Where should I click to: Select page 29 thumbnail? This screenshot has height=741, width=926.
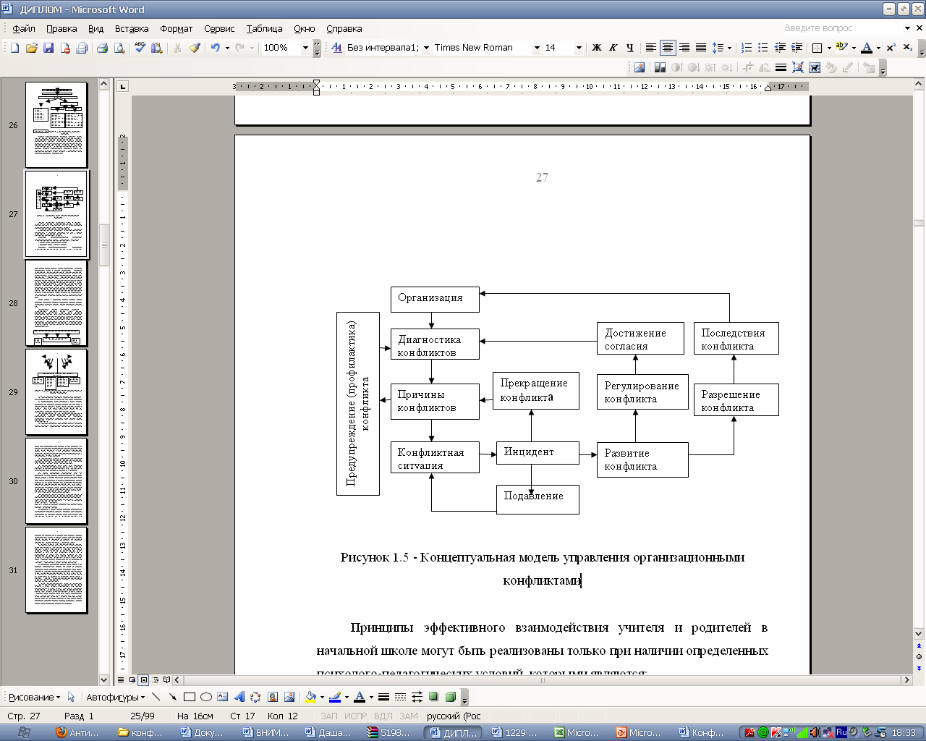(x=56, y=391)
